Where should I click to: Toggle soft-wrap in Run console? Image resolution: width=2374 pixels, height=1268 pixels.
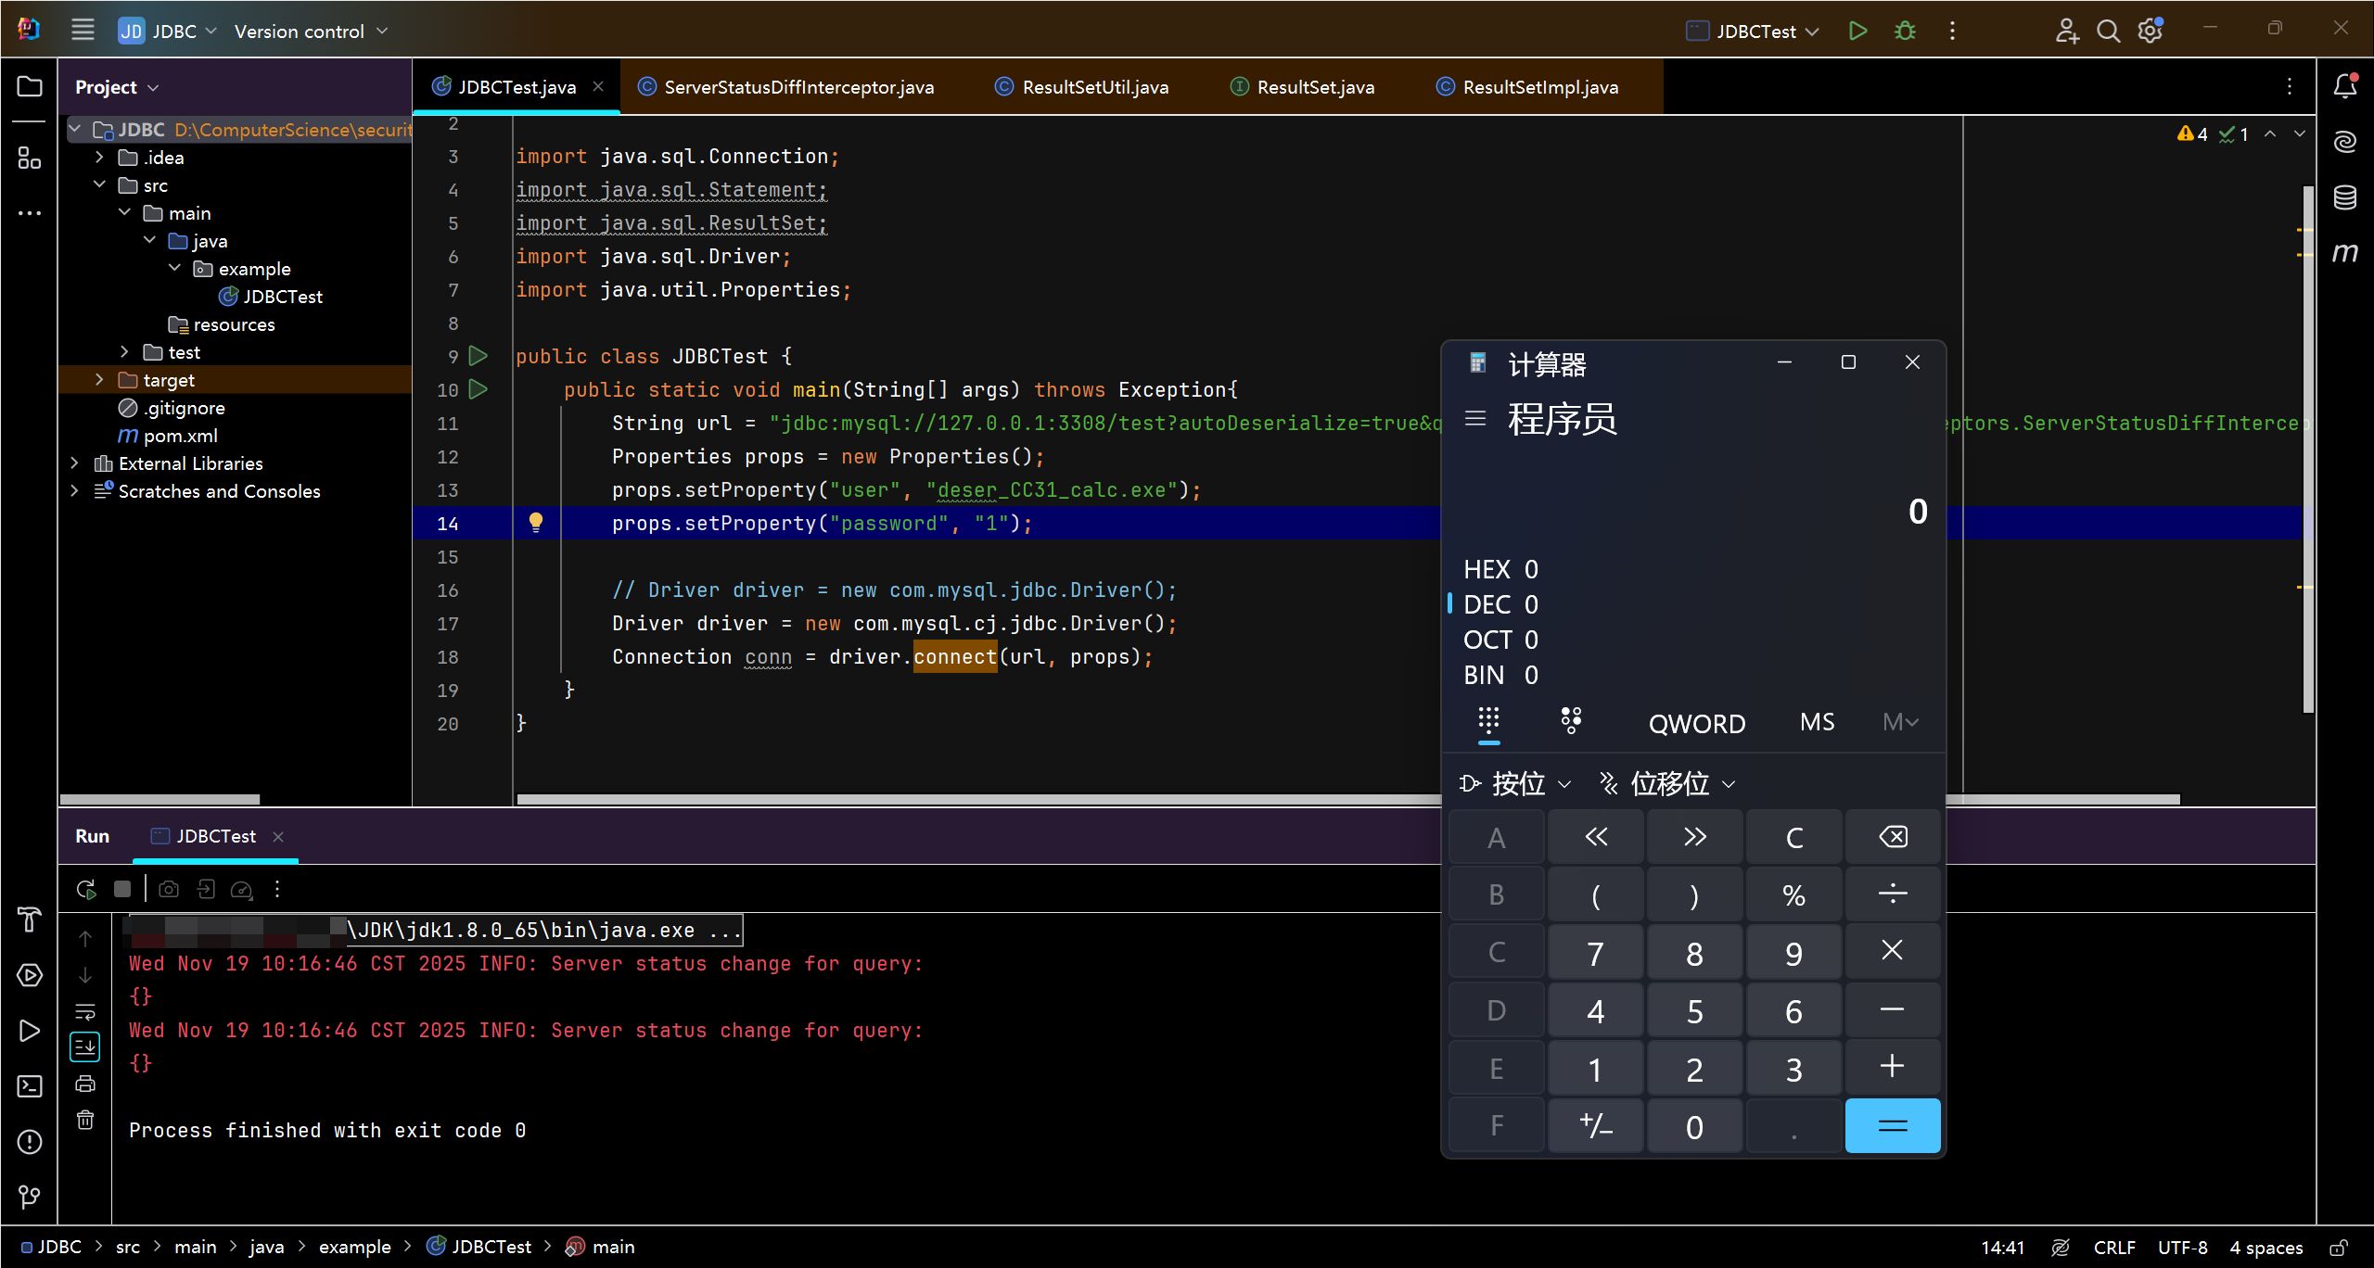85,1011
